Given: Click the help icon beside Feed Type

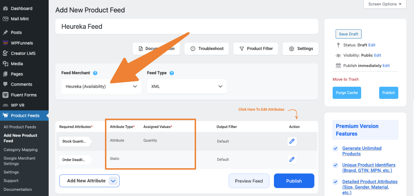Looking at the screenshot, I should 172,73.
